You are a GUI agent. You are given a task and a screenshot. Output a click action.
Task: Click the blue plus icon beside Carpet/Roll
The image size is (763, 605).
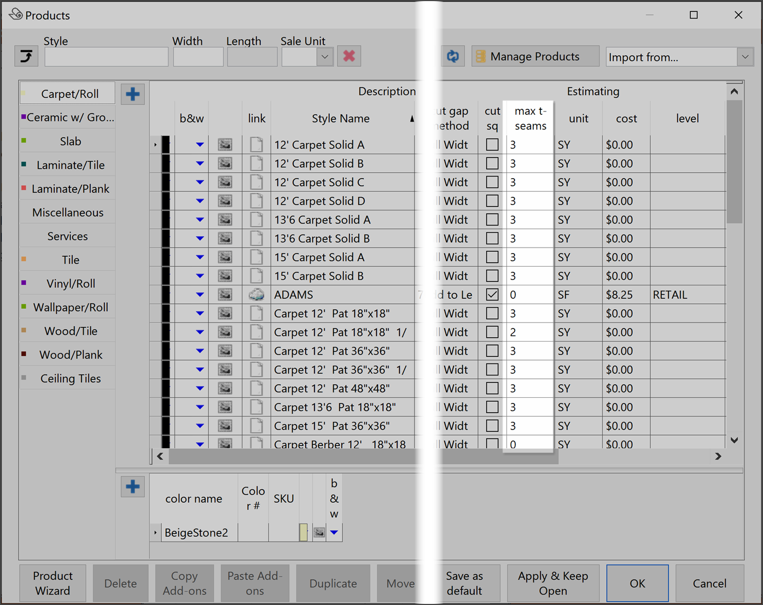coord(132,94)
